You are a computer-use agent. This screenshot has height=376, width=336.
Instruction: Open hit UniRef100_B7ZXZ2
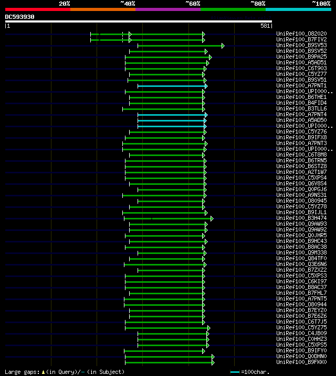coord(301,270)
